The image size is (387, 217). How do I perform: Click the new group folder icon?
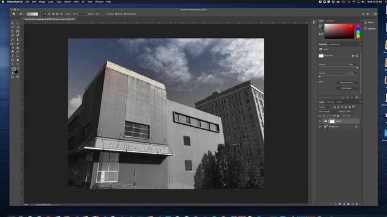point(348,204)
